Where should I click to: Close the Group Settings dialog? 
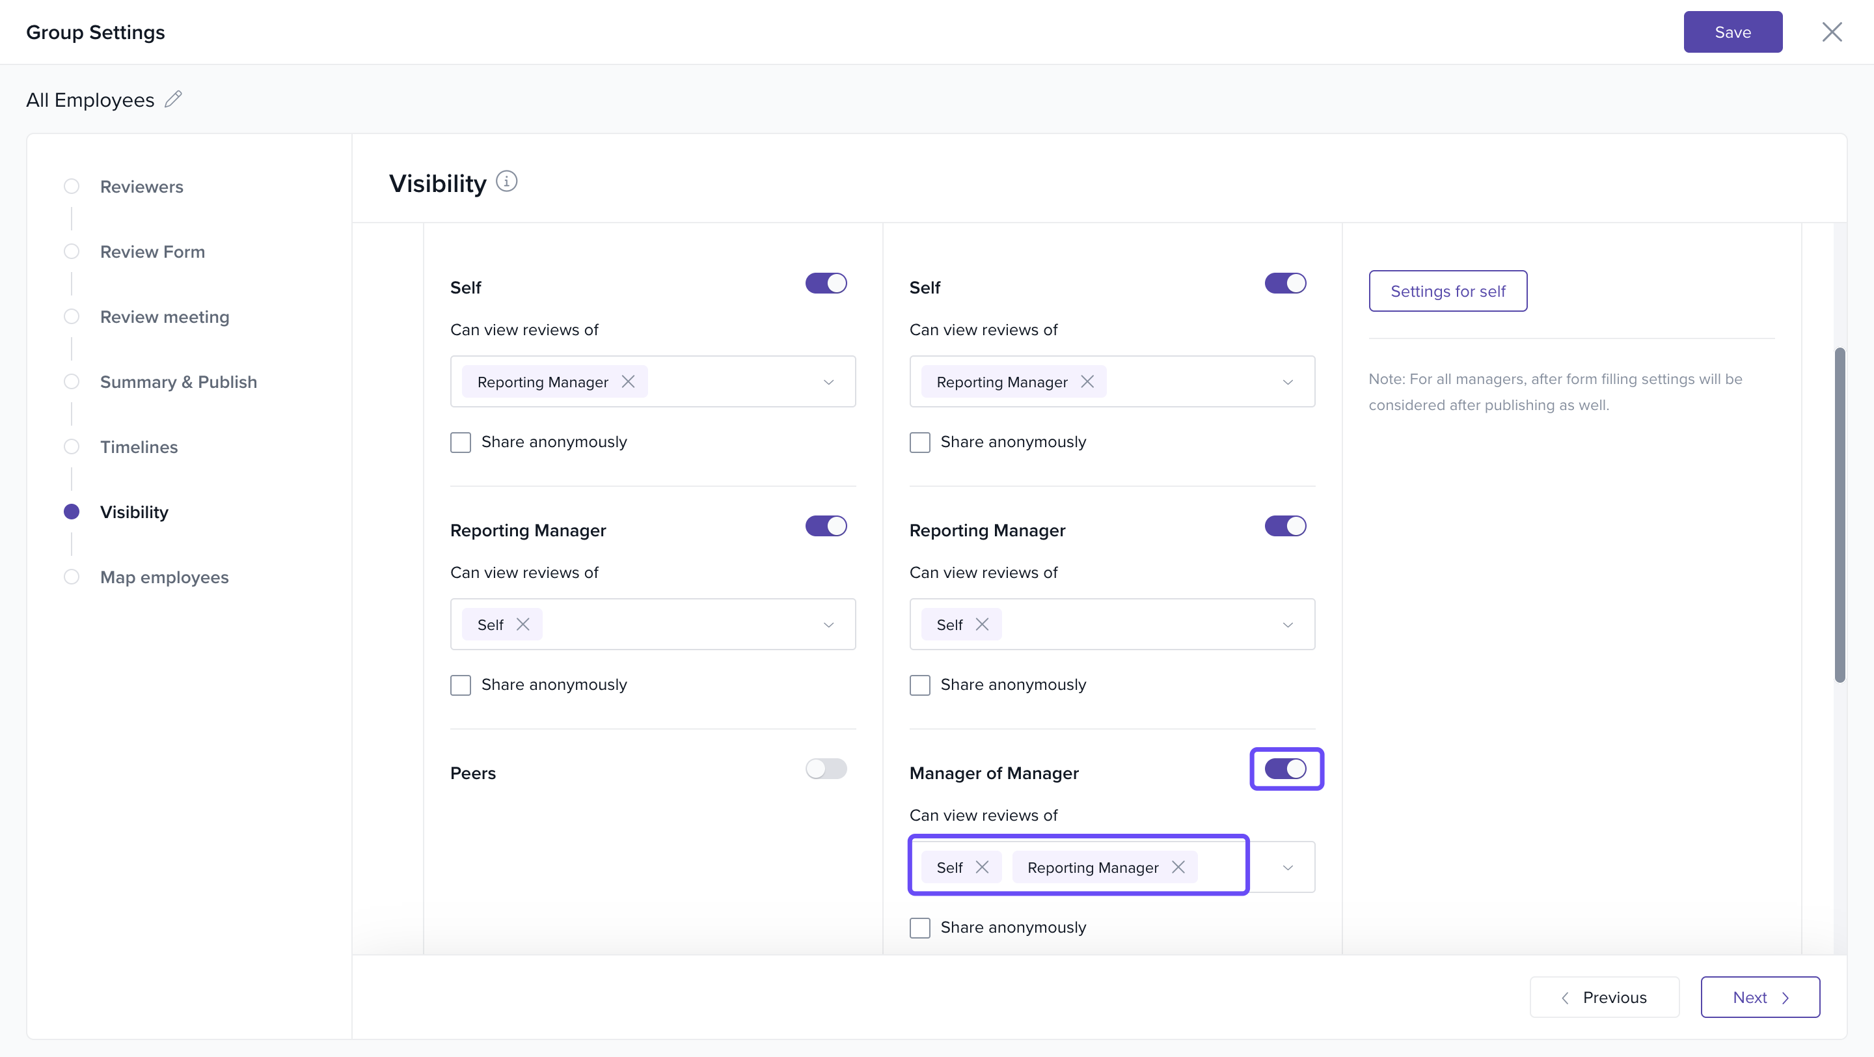coord(1831,32)
